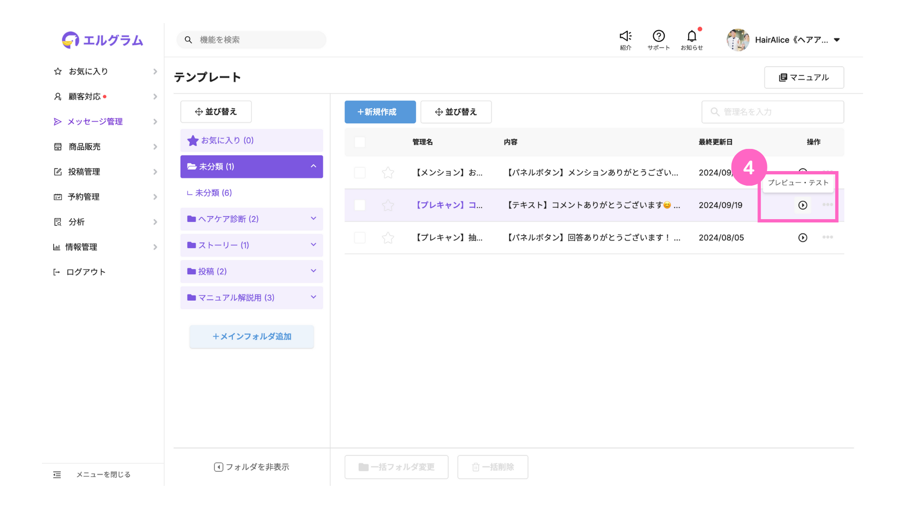Expand the 商品販売 sidebar chevron
The image size is (905, 509).
[x=155, y=147]
